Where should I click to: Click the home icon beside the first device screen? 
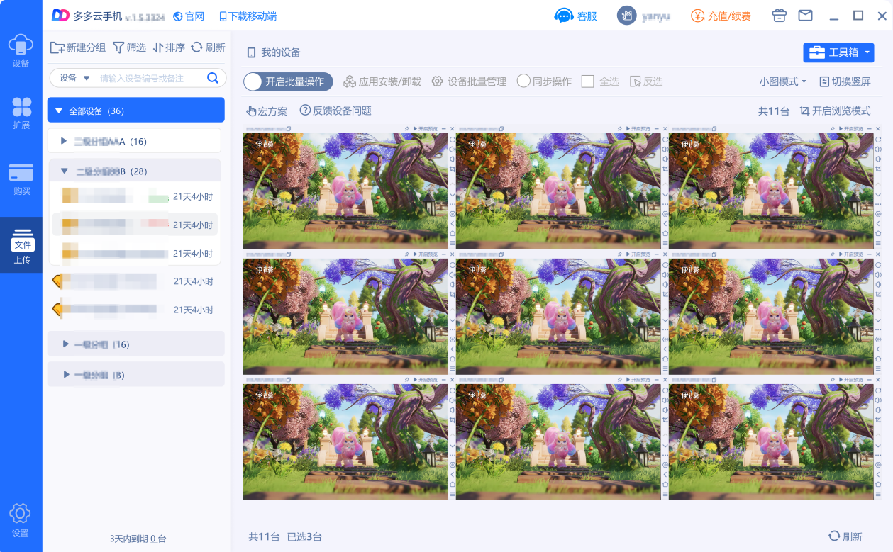[x=452, y=233]
